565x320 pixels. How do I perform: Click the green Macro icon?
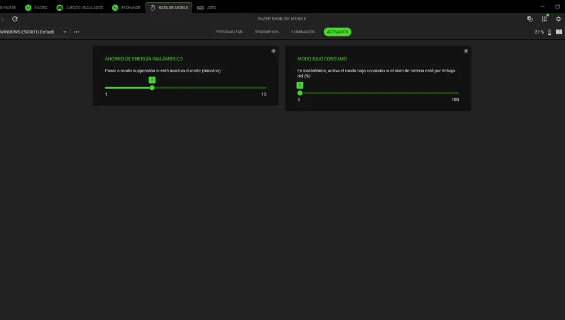[28, 7]
